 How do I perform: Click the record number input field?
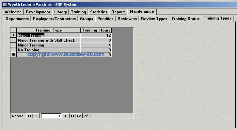[51, 116]
